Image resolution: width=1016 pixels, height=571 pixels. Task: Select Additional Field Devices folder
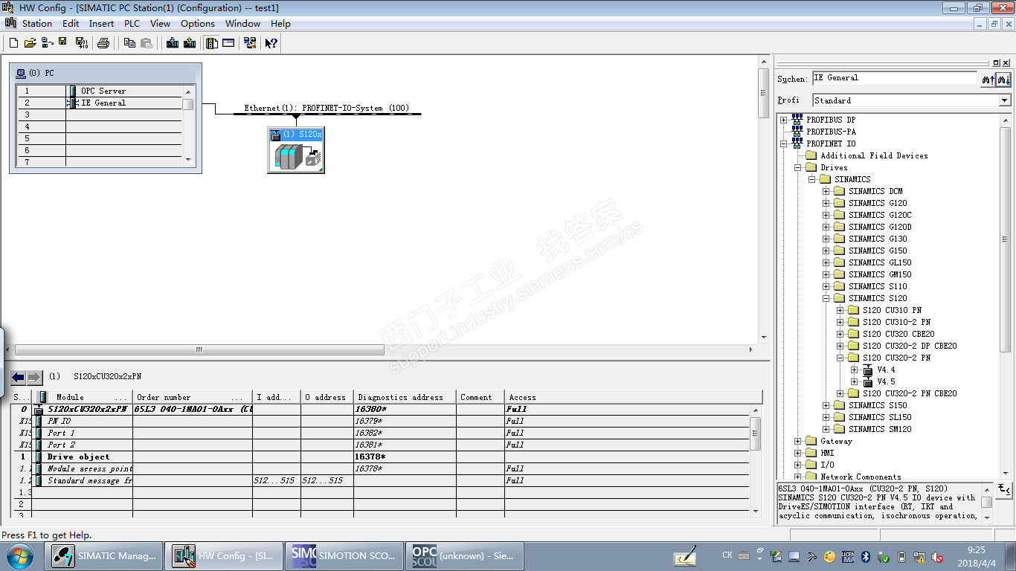[x=874, y=155]
